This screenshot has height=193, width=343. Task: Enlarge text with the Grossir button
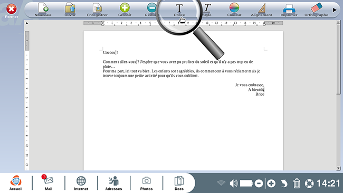point(125,10)
